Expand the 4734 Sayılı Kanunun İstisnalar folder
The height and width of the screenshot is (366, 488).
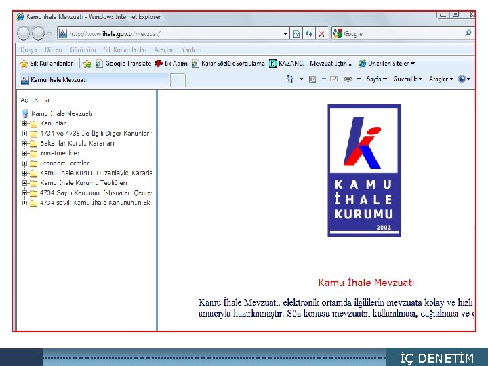(x=24, y=193)
